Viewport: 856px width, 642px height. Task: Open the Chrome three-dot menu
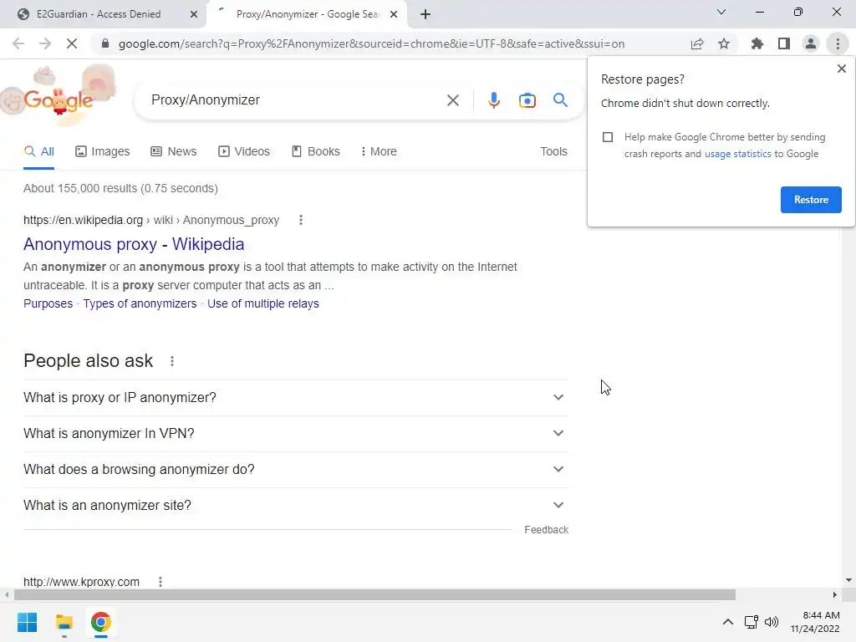[x=838, y=43]
